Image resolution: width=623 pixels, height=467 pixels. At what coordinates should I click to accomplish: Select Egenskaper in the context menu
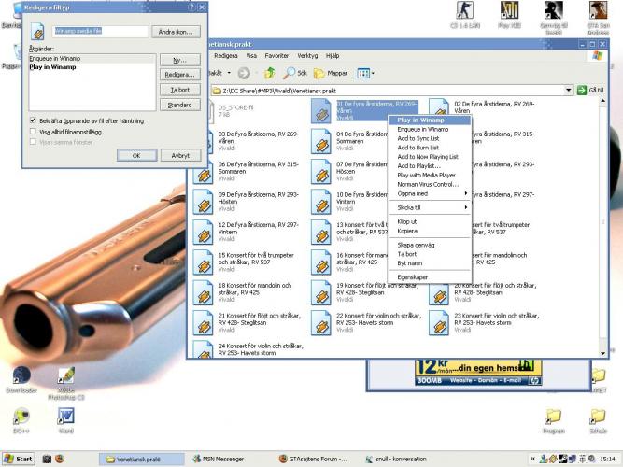(413, 277)
